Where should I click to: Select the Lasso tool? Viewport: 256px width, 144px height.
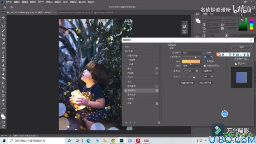[x=3, y=26]
